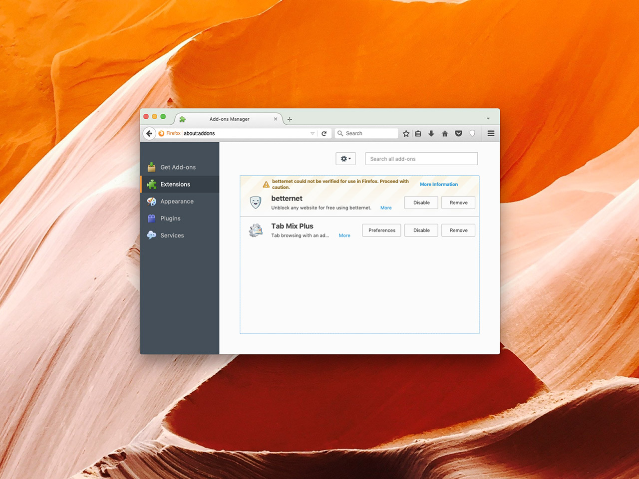639x479 pixels.
Task: Close the Add-ons Manager tab
Action: (275, 119)
